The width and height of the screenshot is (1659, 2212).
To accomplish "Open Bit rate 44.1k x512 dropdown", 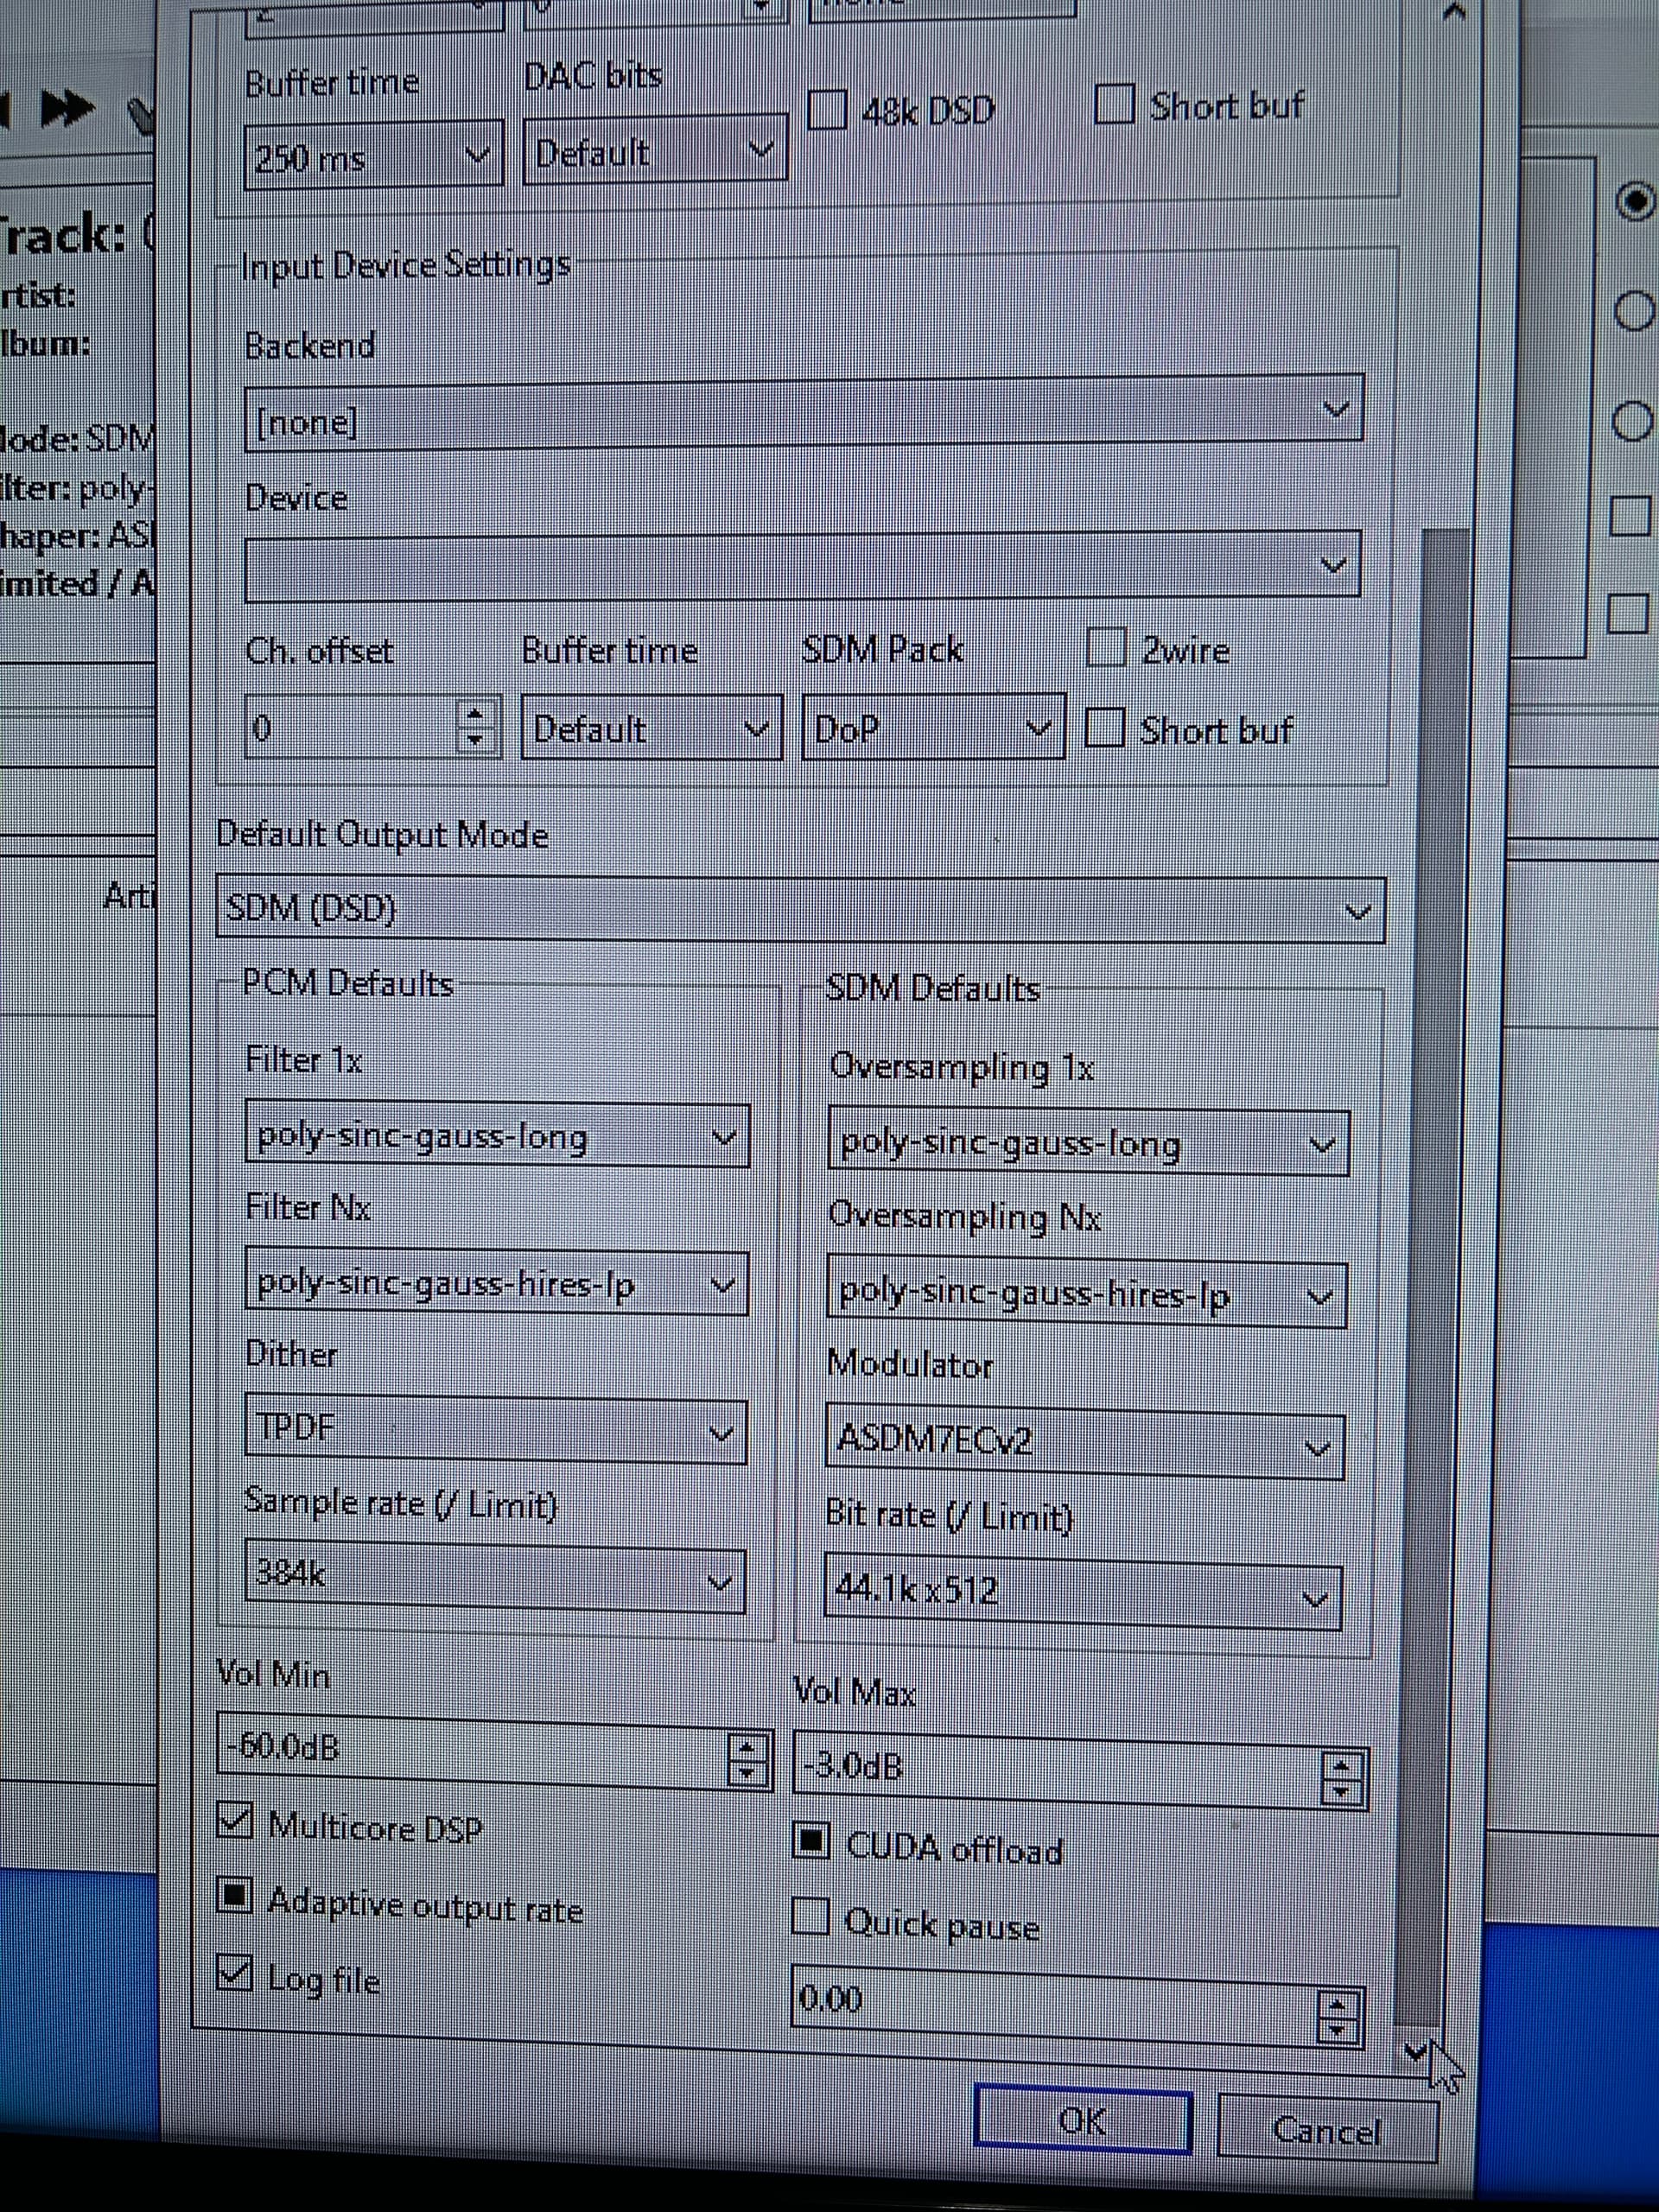I will pos(1081,1593).
